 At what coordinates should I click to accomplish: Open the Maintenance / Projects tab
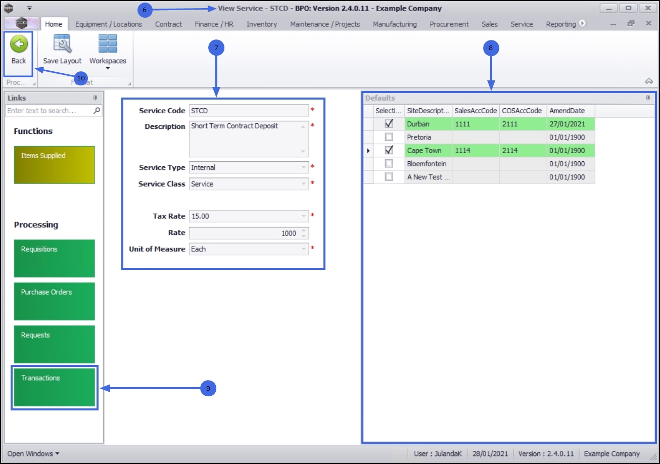pyautogui.click(x=325, y=24)
